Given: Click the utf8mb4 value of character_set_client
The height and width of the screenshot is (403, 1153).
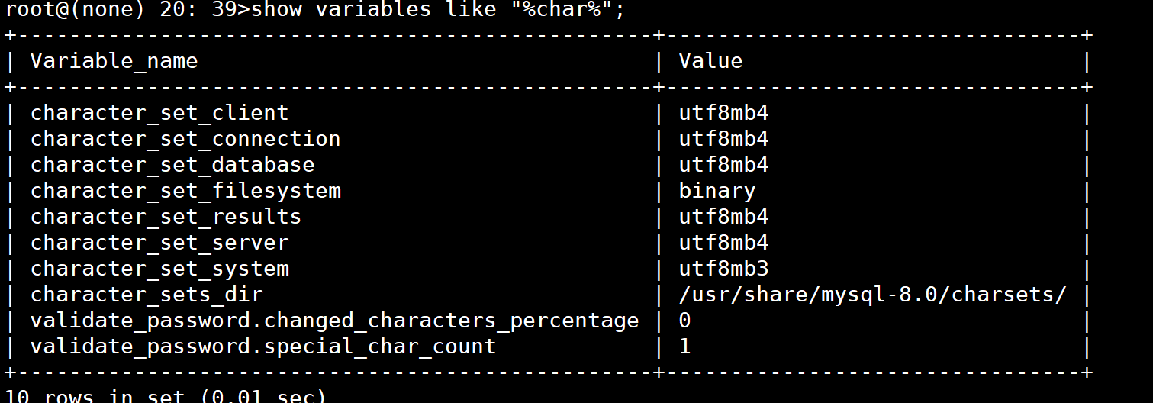Looking at the screenshot, I should 723,113.
